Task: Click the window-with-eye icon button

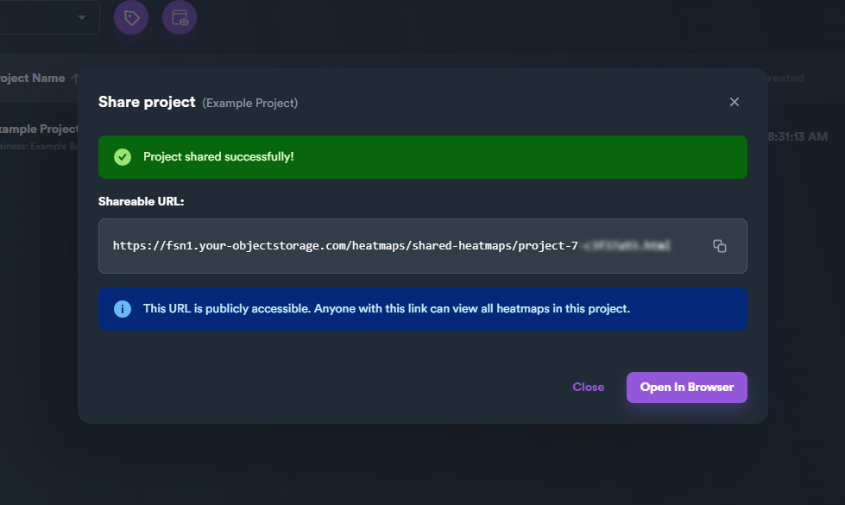Action: [180, 17]
